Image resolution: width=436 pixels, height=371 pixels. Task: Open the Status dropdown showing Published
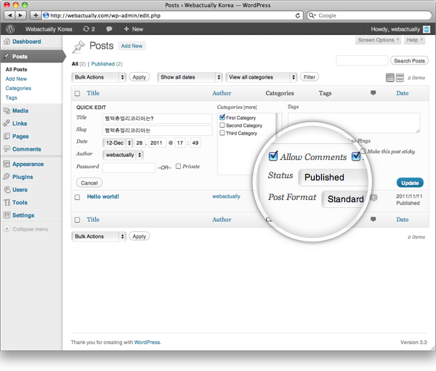333,177
